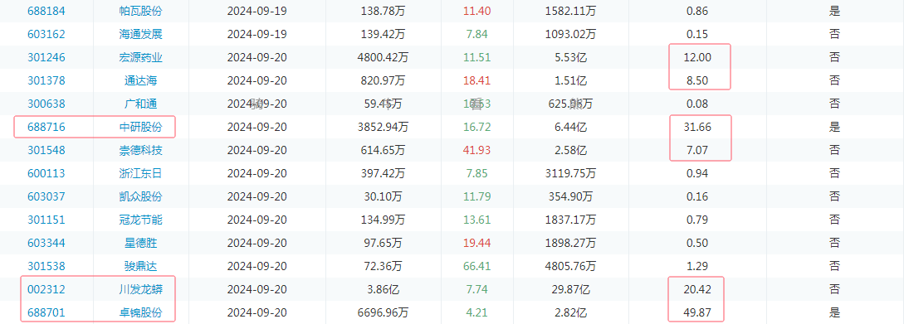Open the 海通发展 stock page
The width and height of the screenshot is (904, 324).
[141, 34]
